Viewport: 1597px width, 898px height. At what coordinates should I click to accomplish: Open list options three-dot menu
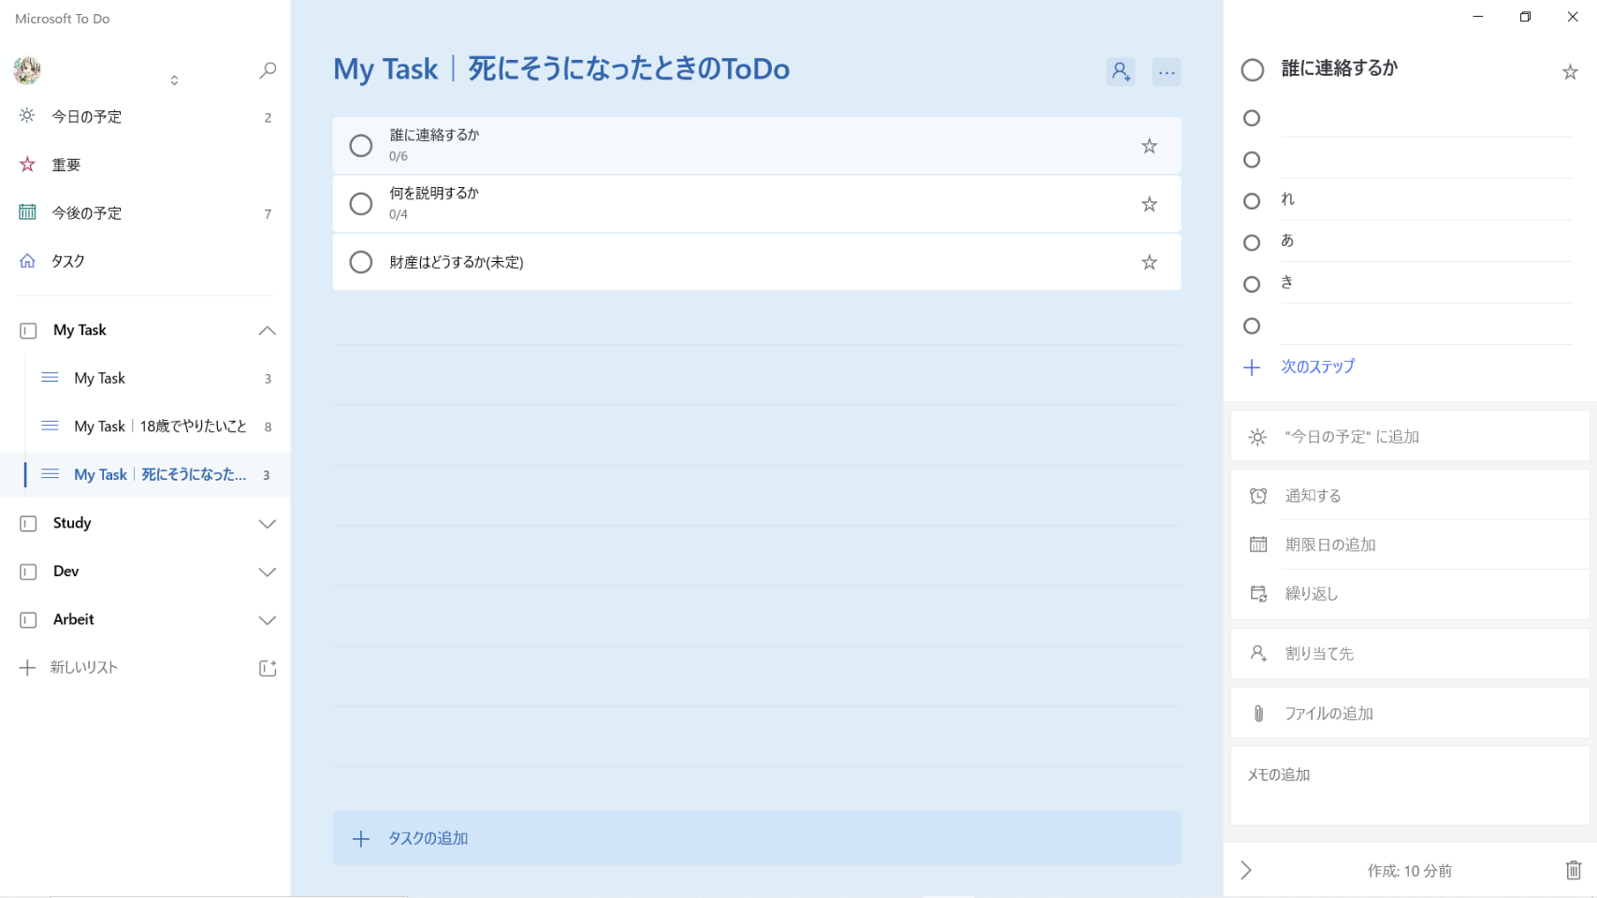pos(1166,72)
